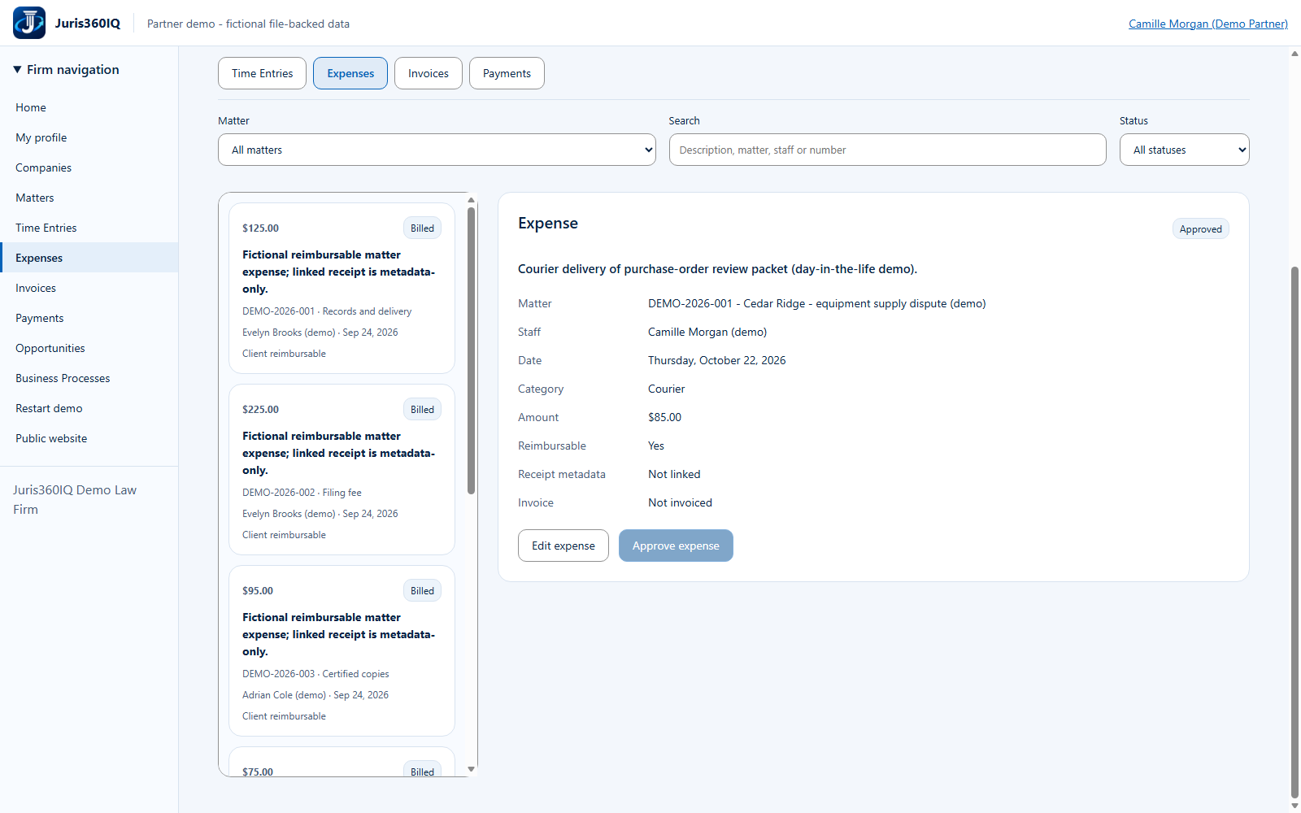Viewport: 1301px width, 813px height.
Task: Click the Edit expense button
Action: coord(563,546)
